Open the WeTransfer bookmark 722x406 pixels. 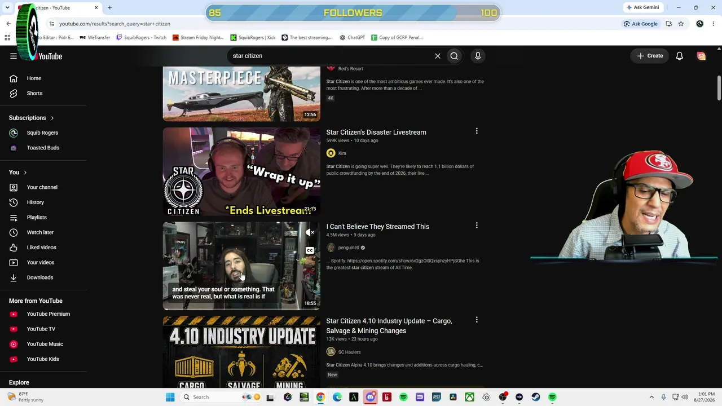[95, 38]
